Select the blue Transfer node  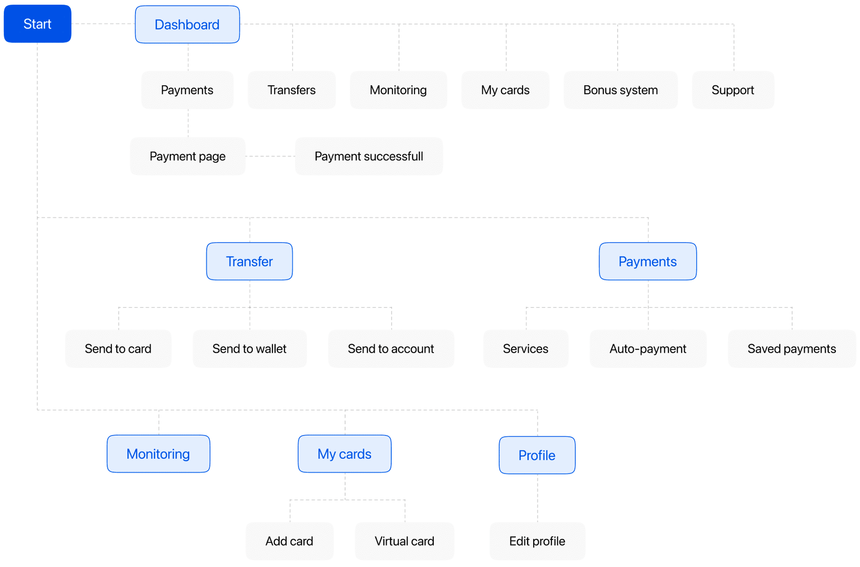tap(249, 261)
